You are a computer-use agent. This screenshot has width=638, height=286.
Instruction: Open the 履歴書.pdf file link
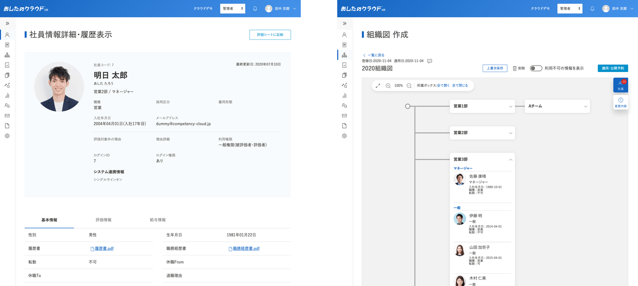102,249
